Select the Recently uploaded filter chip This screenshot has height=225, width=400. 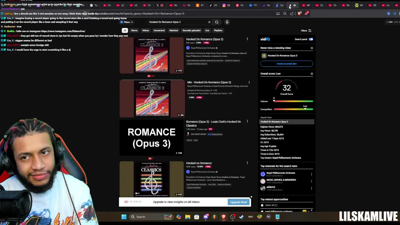(x=192, y=30)
